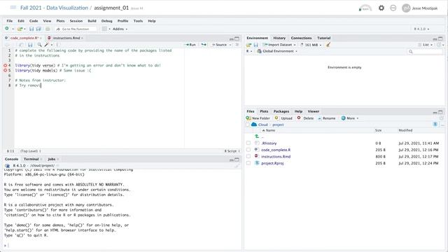The height and width of the screenshot is (252, 448).
Task: Click the code tools magic wand icon
Action: [47, 45]
